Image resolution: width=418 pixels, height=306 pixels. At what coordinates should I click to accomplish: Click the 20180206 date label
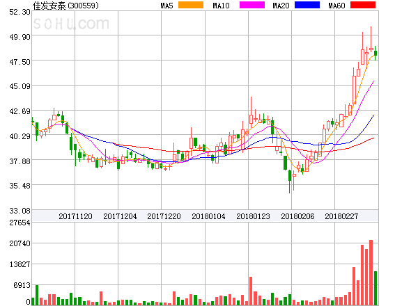click(x=297, y=216)
